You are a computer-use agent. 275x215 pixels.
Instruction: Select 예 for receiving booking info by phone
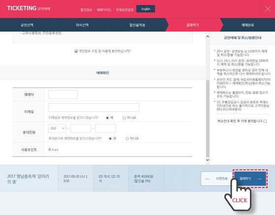coord(110,138)
